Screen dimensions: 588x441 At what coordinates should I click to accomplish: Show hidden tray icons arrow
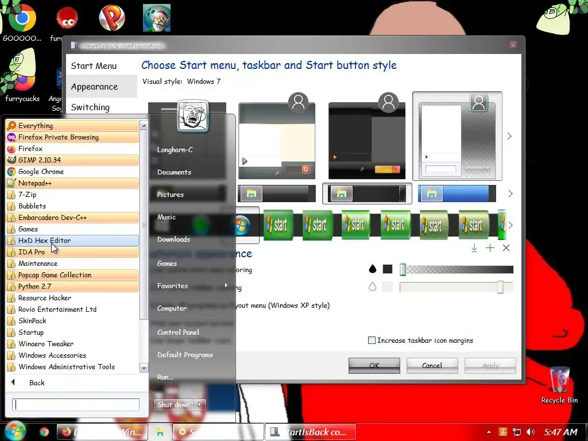[x=489, y=432]
